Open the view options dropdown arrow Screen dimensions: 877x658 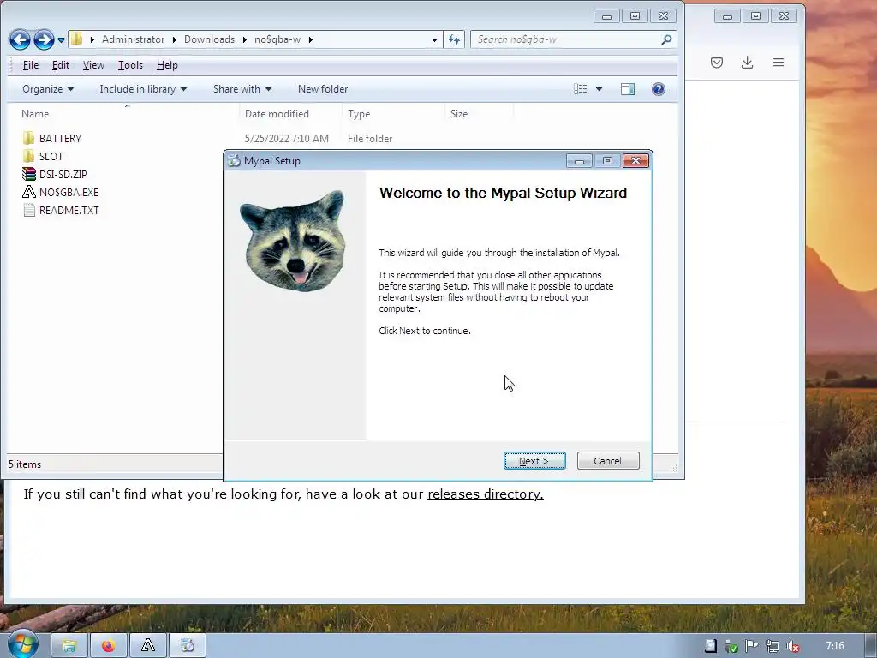click(599, 89)
